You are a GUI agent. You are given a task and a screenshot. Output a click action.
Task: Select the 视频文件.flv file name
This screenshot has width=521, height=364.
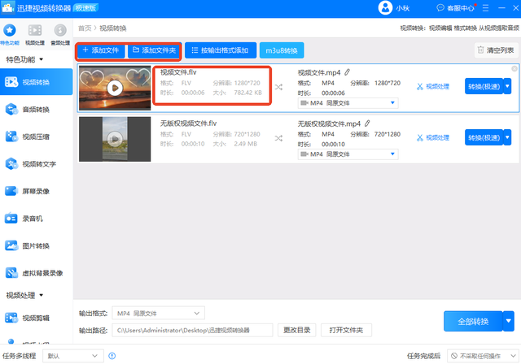pos(178,72)
